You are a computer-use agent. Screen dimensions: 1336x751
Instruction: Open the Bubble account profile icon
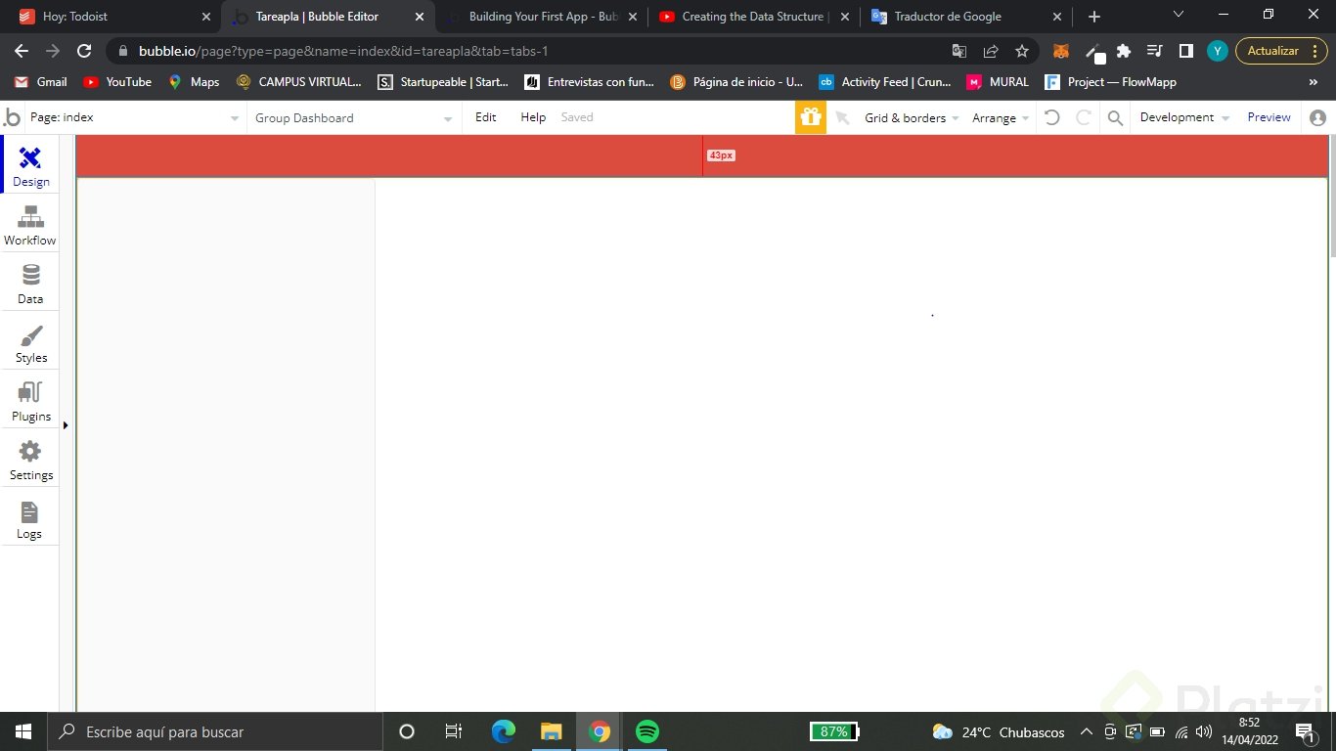click(1317, 117)
